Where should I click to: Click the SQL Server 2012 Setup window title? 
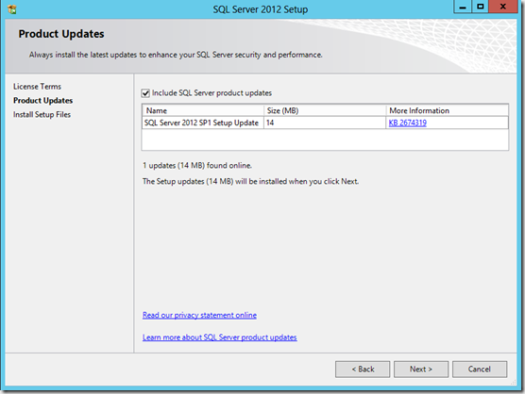[x=261, y=9]
